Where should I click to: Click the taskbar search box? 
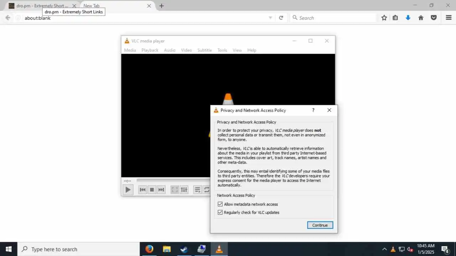tap(78, 249)
